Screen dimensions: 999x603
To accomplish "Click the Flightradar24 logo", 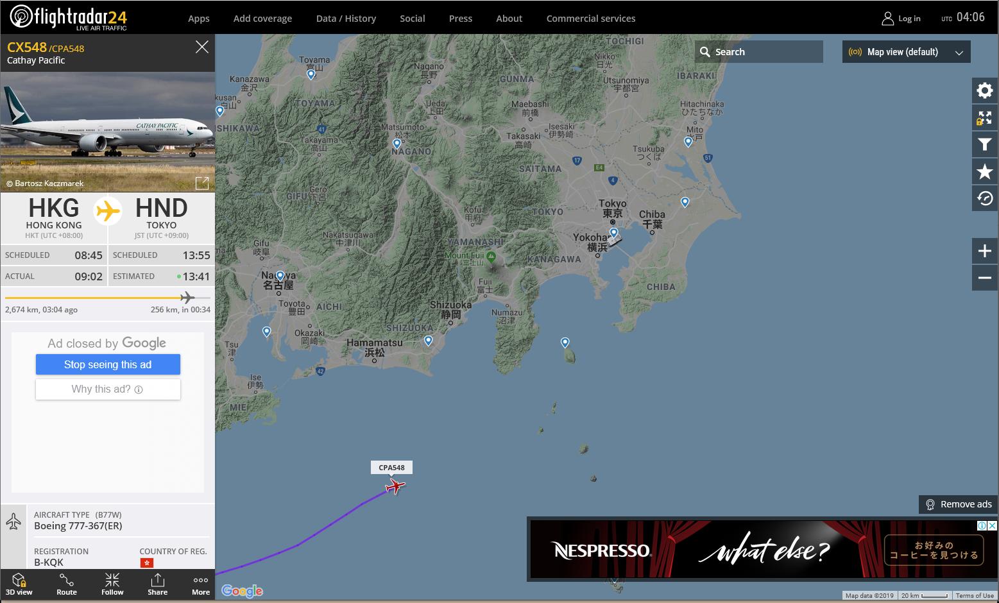I will [x=69, y=17].
